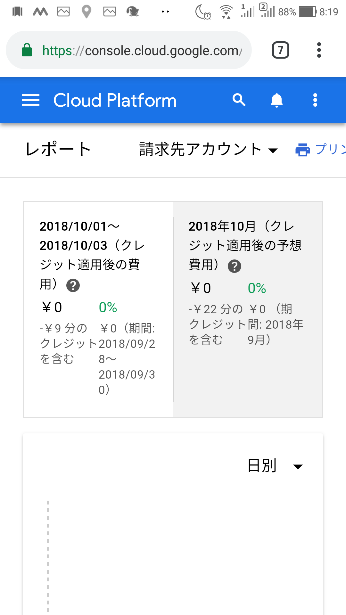Click the プリン print link text
346x615 pixels.
pos(330,149)
